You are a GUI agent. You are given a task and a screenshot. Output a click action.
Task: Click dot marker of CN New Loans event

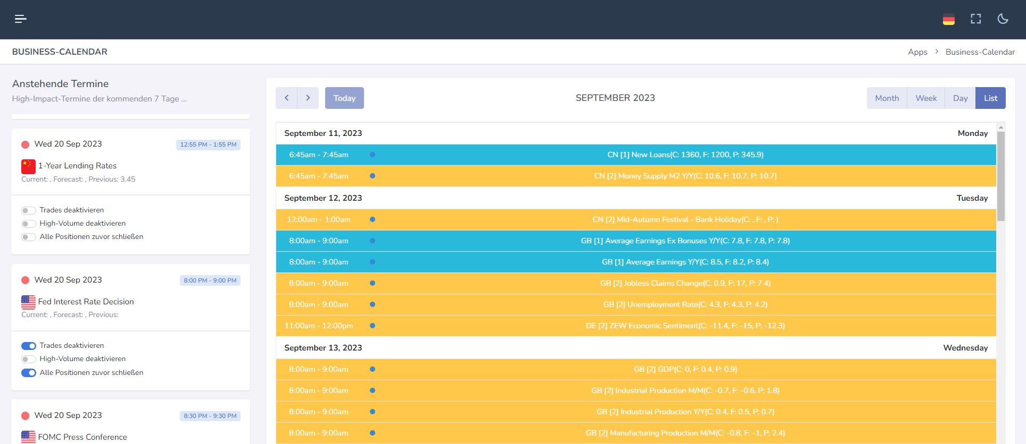pos(373,155)
